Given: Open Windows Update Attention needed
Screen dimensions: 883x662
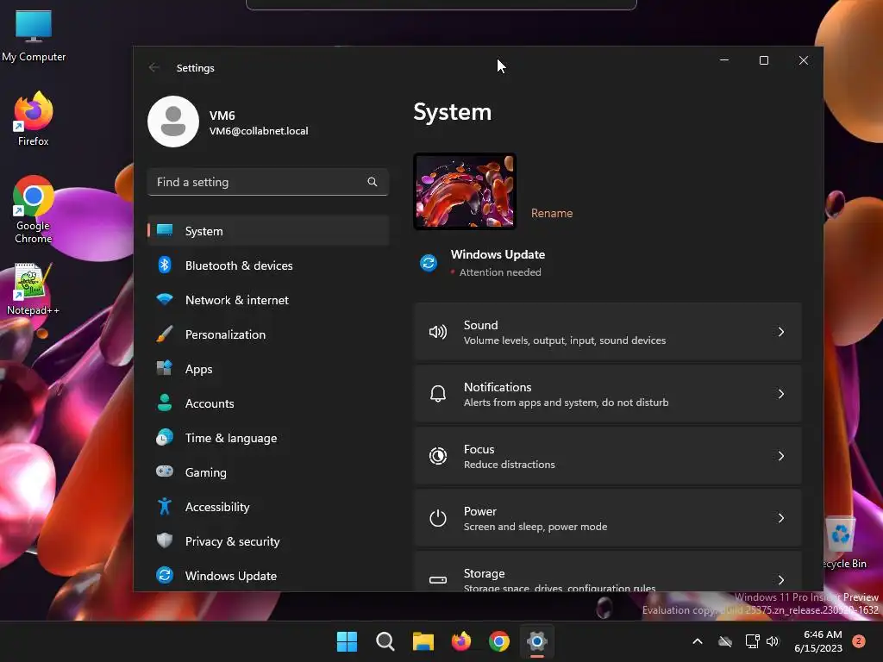Looking at the screenshot, I should point(483,263).
